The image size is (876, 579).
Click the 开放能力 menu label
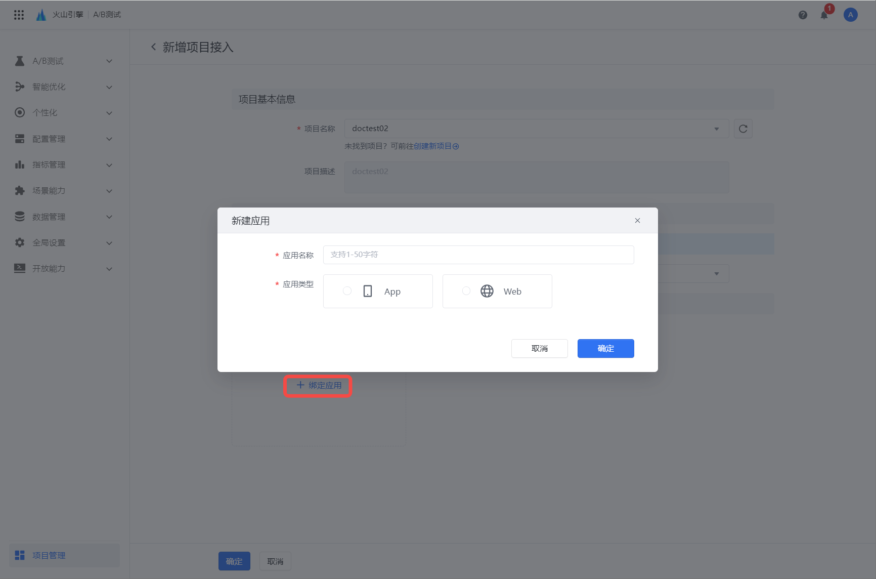coord(49,268)
